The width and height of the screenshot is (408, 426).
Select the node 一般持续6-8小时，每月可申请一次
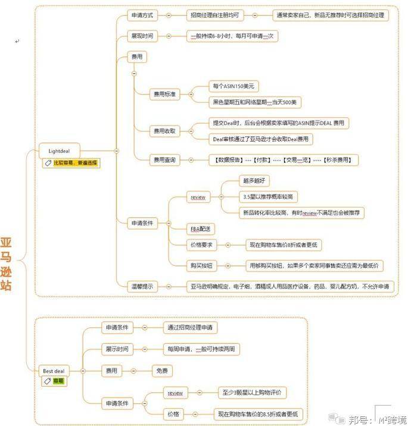tap(232, 36)
